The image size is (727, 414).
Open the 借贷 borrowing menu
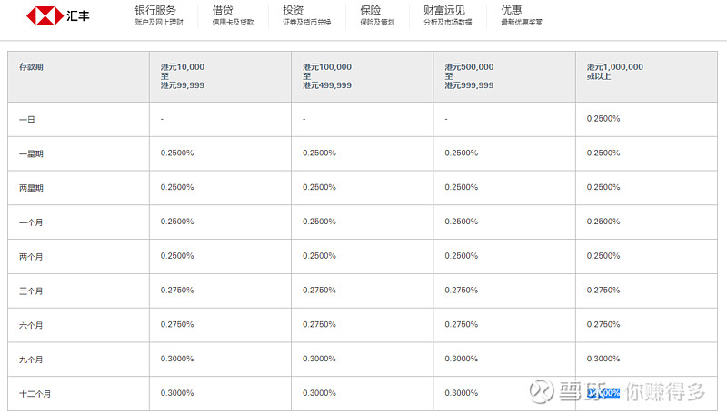click(223, 11)
